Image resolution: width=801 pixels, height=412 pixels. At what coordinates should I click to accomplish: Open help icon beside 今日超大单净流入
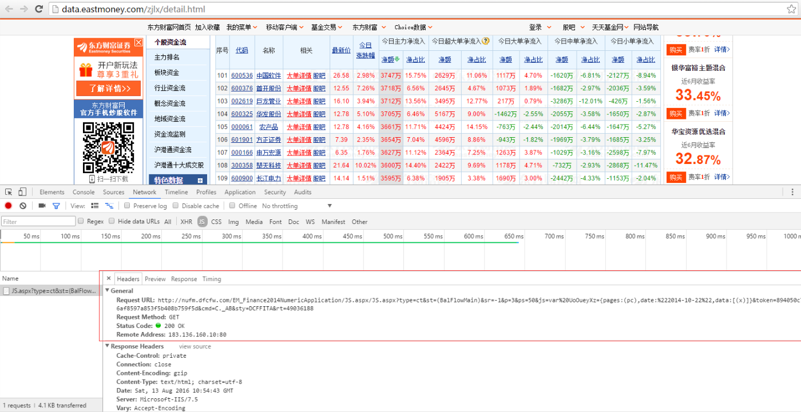click(486, 41)
